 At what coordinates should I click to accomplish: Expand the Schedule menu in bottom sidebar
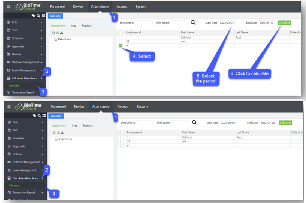pos(42,138)
